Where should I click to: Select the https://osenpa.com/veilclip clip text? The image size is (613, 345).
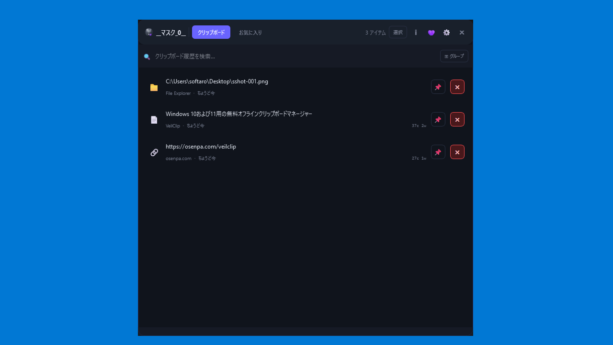point(201,147)
